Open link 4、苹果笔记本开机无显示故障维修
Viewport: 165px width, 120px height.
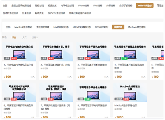pyautogui.click(x=129, y=67)
